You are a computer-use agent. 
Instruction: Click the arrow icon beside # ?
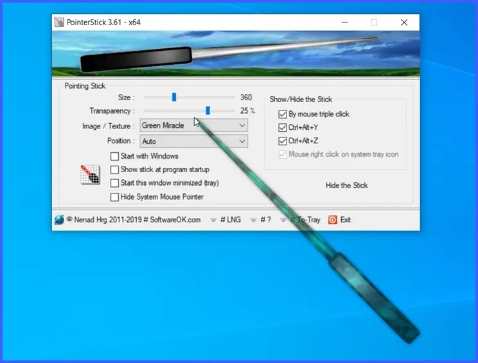(253, 220)
